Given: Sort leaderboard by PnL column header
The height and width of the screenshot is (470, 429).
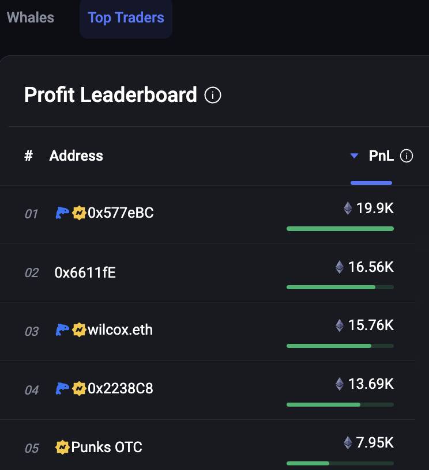Looking at the screenshot, I should coord(381,156).
